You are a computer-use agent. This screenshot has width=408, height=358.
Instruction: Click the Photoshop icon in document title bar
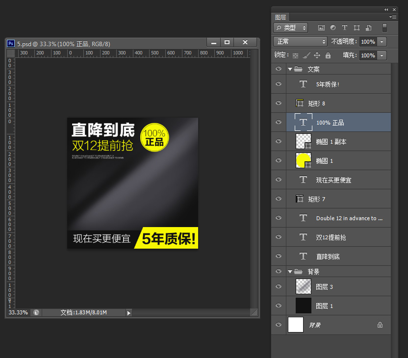tap(11, 44)
